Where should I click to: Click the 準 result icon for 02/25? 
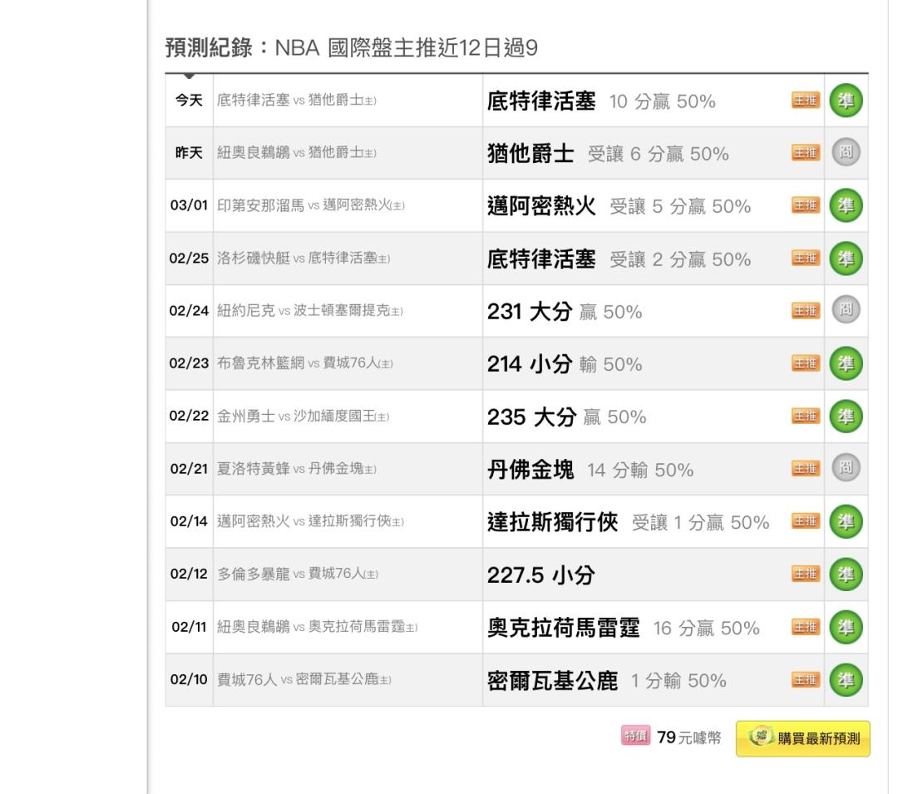846,259
